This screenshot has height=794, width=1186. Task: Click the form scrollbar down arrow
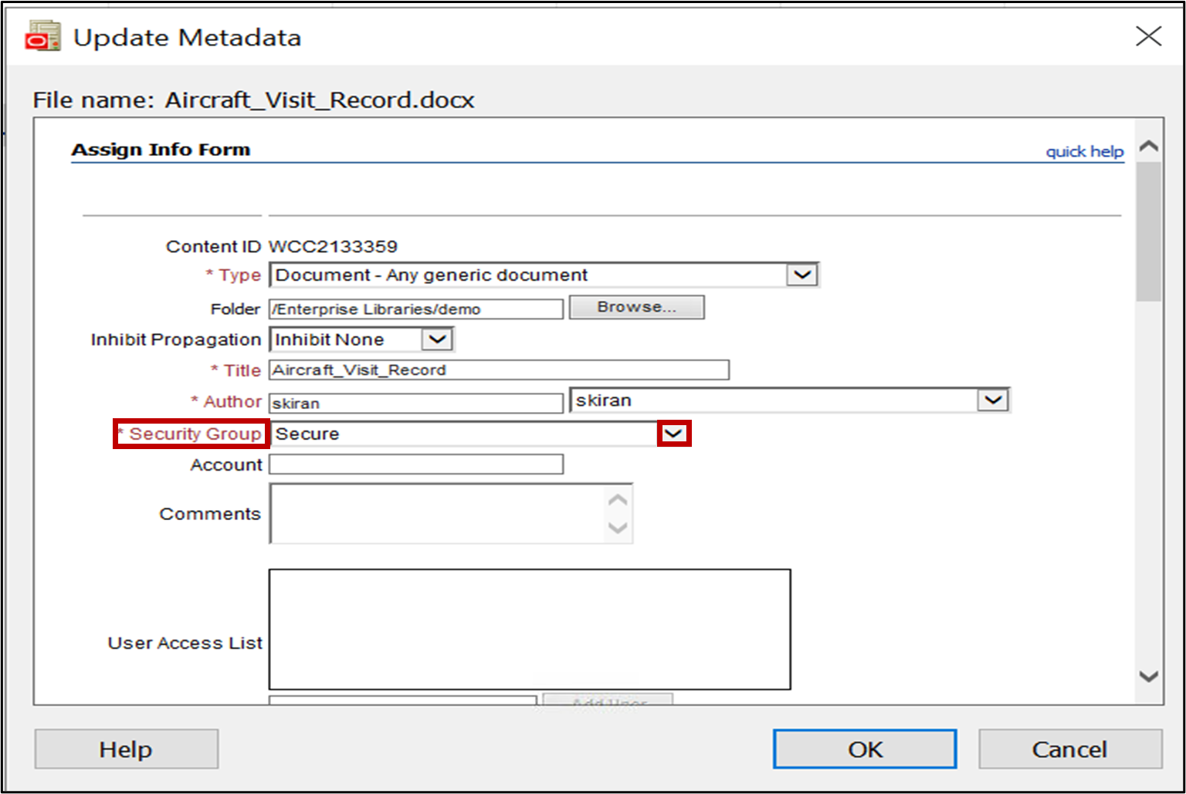1149,677
